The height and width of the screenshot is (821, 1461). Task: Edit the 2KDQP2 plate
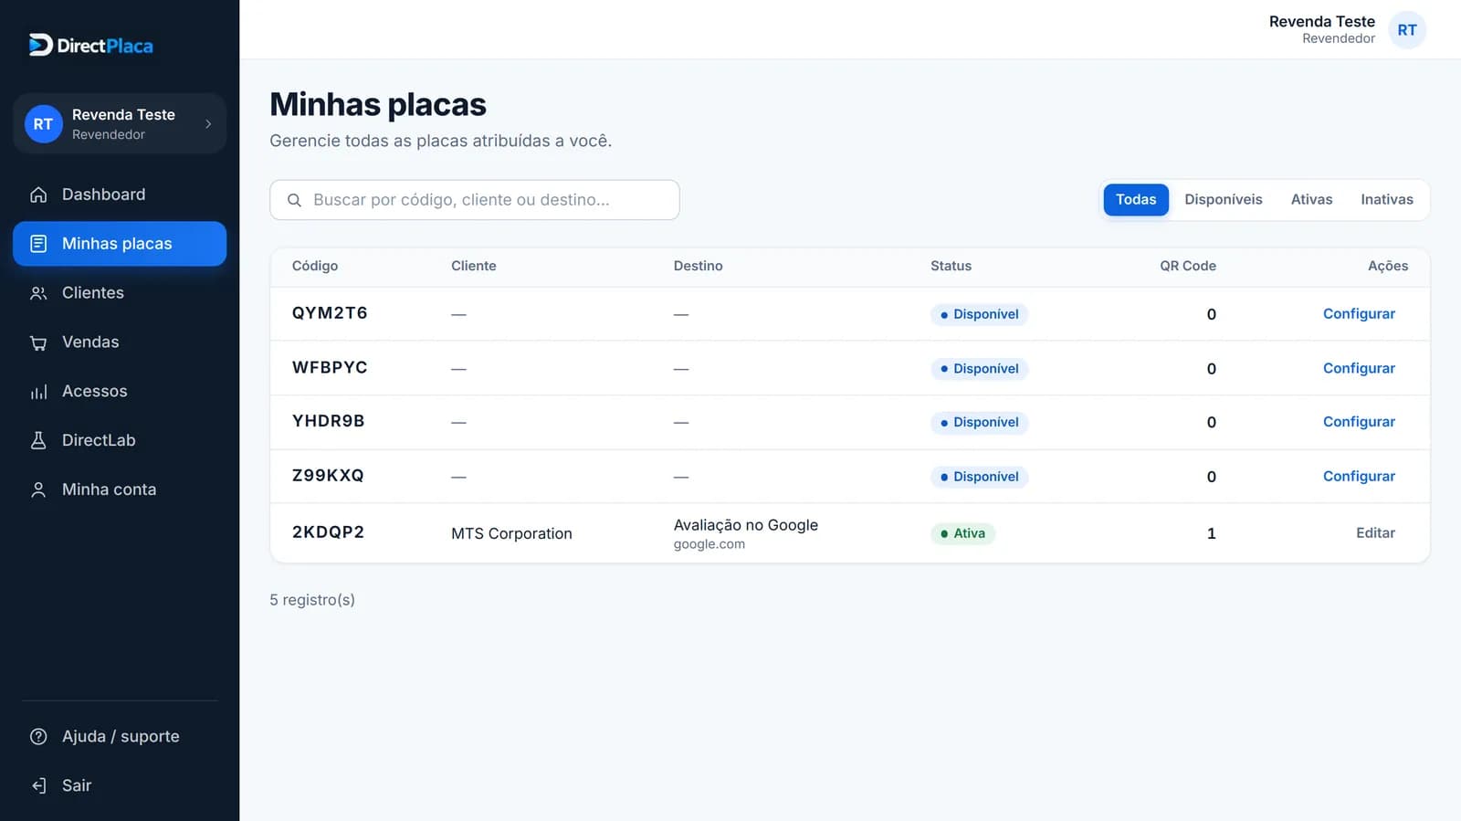tap(1375, 533)
